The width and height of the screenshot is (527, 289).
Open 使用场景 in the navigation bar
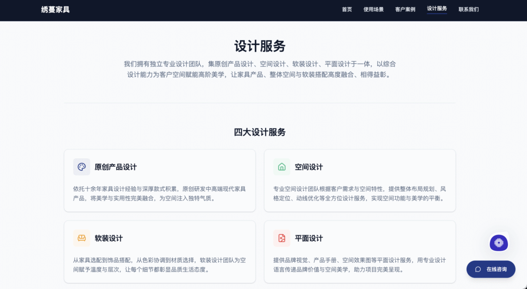[x=373, y=9]
